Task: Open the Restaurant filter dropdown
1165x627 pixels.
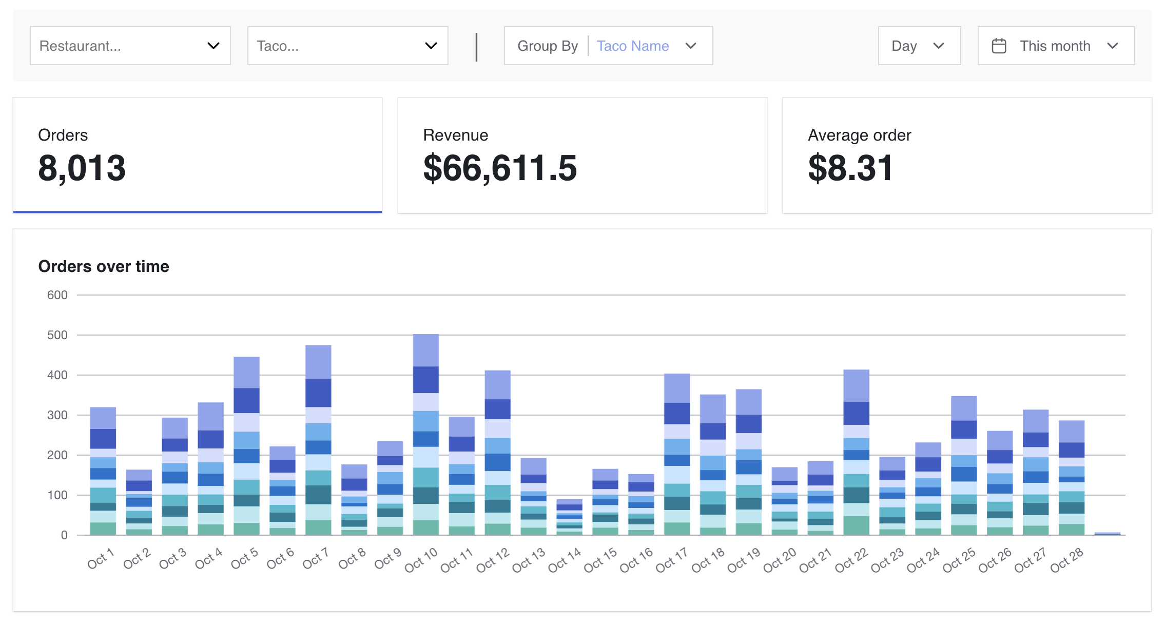Action: 130,46
